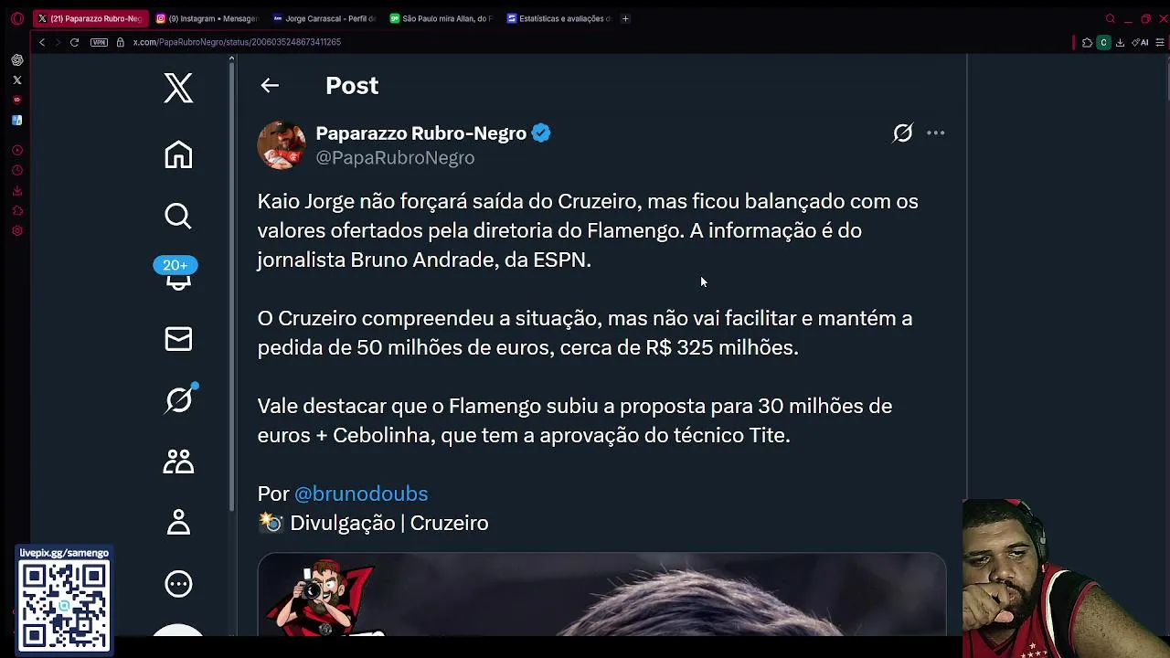
Task: Open Paparazzo Rubro-Negro profile name
Action: (x=420, y=133)
